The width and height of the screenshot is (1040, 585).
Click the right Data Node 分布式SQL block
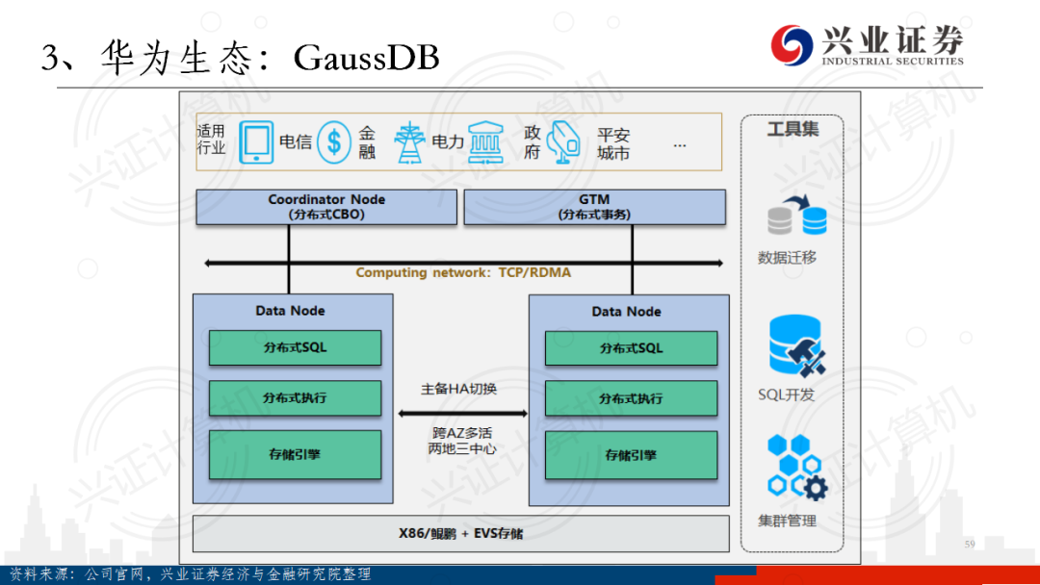tap(631, 347)
